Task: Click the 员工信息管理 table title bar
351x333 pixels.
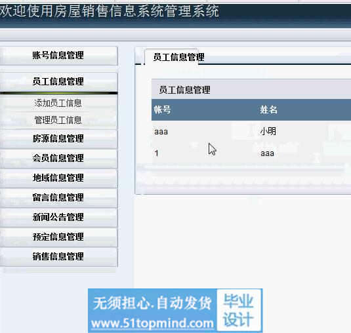Action: pos(251,89)
